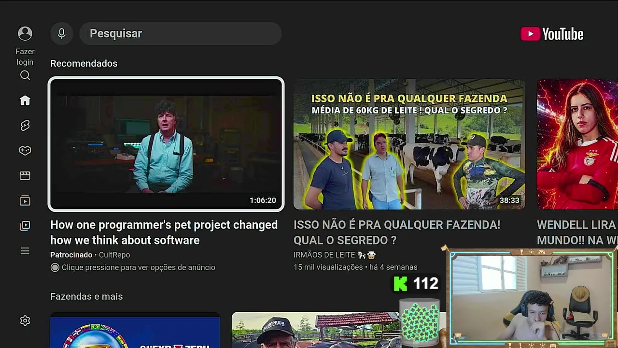618x348 pixels.
Task: Click the YouTube logo
Action: (x=552, y=34)
